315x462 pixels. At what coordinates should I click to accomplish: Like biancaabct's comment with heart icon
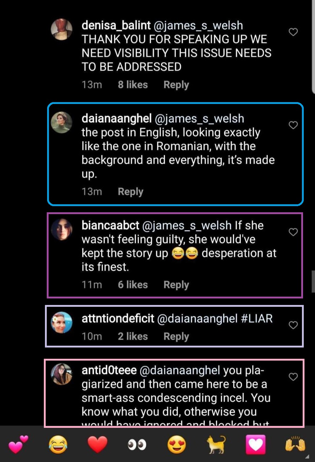[293, 232]
